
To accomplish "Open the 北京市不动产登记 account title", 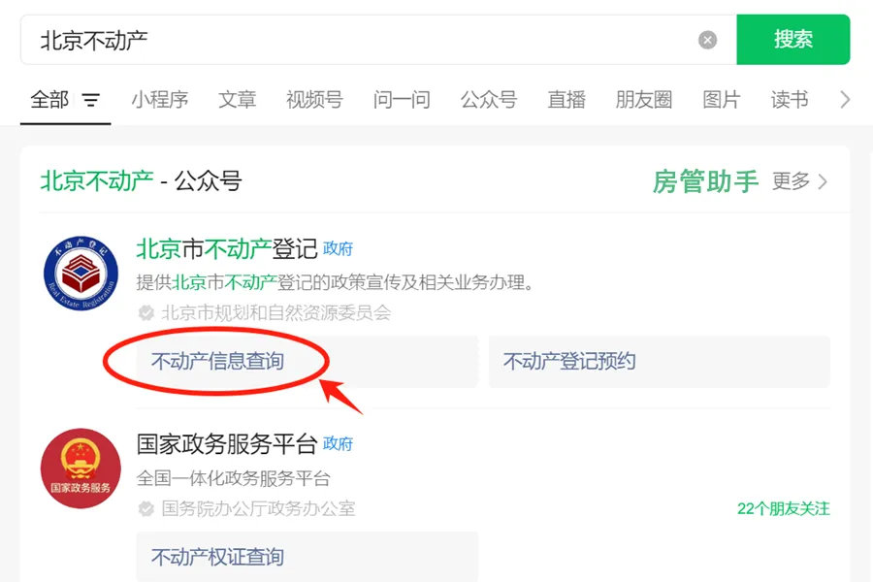I will (x=227, y=248).
